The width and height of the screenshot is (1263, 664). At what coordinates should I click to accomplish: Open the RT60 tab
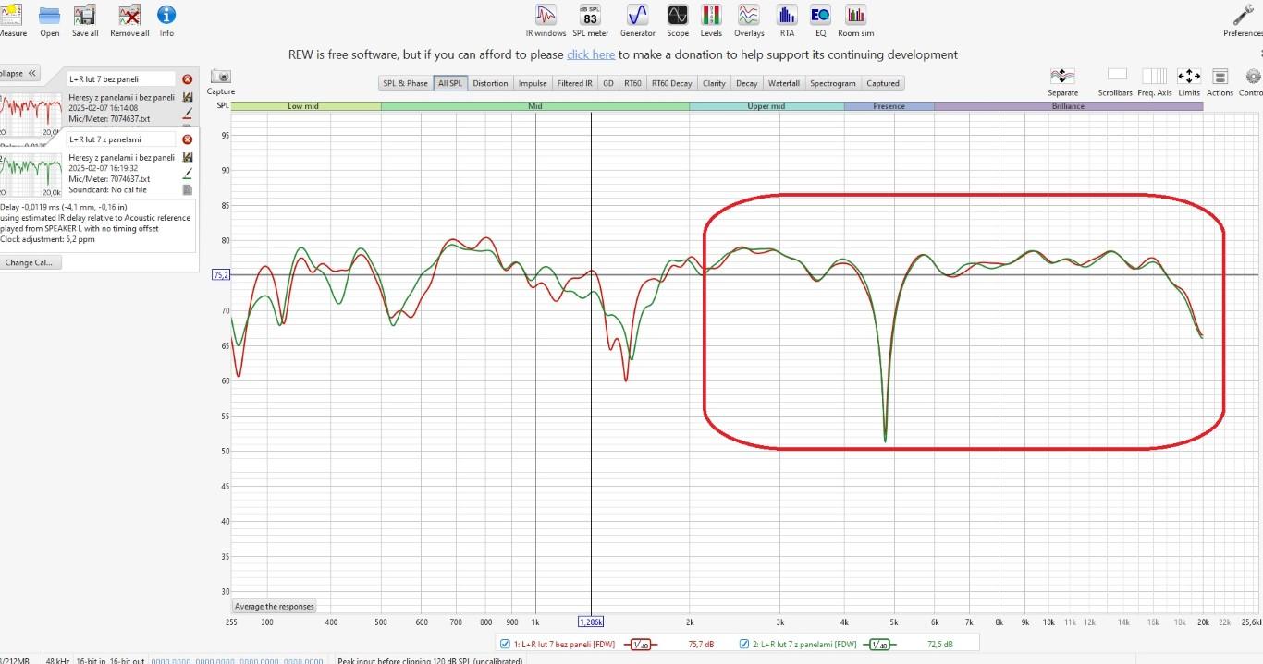(x=632, y=83)
